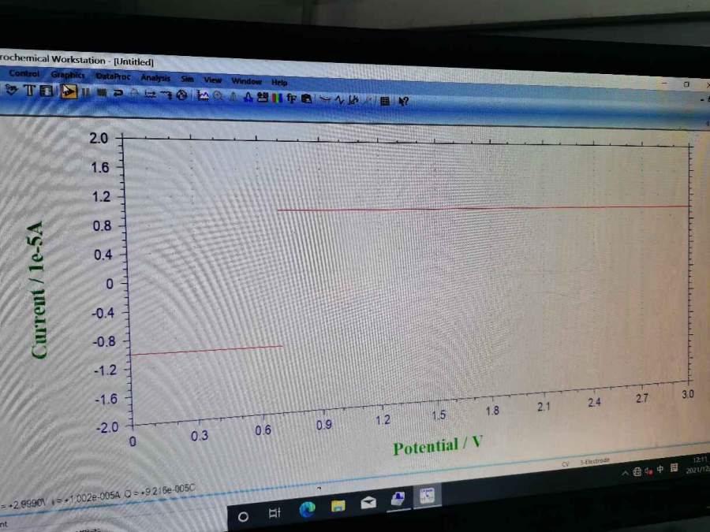This screenshot has height=532, width=710.
Task: Click the round dial icon before the plot icon
Action: [x=182, y=95]
